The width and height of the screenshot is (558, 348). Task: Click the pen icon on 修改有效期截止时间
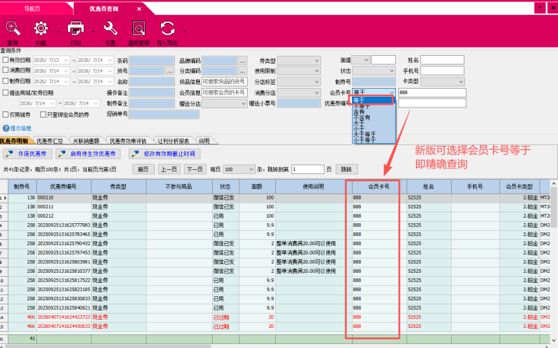click(x=135, y=154)
